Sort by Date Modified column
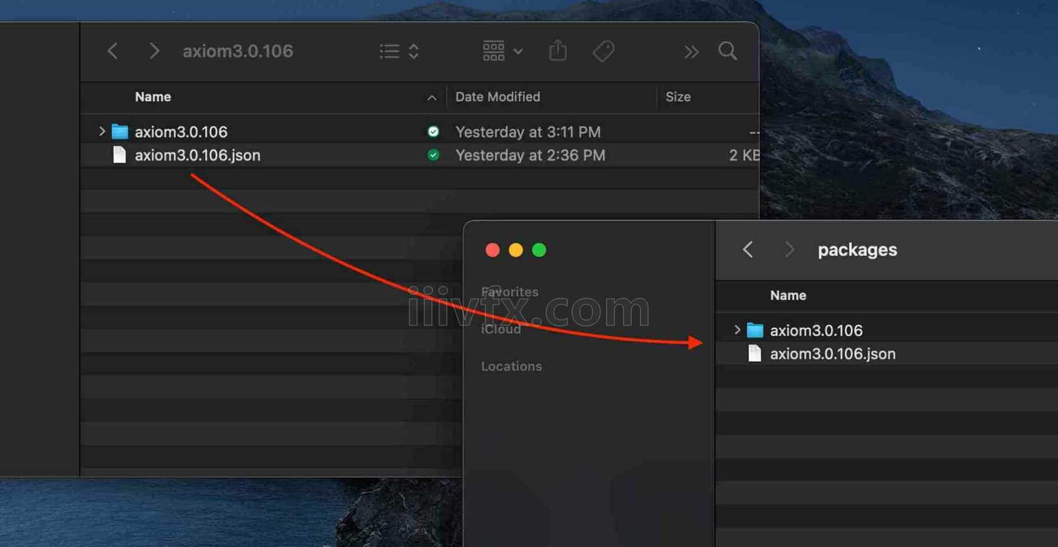This screenshot has width=1058, height=547. (x=497, y=97)
